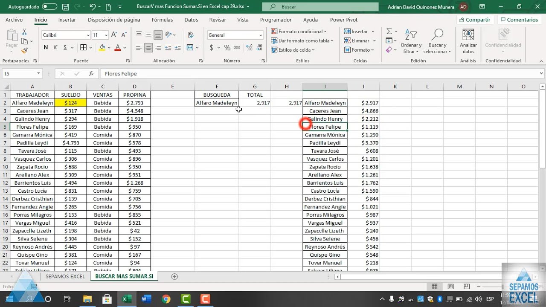This screenshot has width=546, height=307.
Task: Click Merge and Center icon
Action: tap(190, 47)
